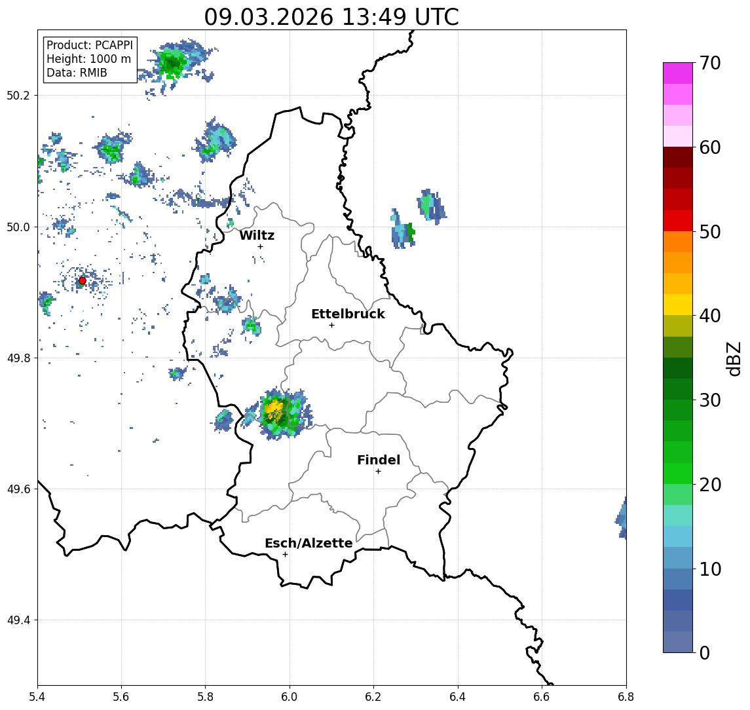750x710 pixels.
Task: Click the cross marker below Findel
Action: 378,472
